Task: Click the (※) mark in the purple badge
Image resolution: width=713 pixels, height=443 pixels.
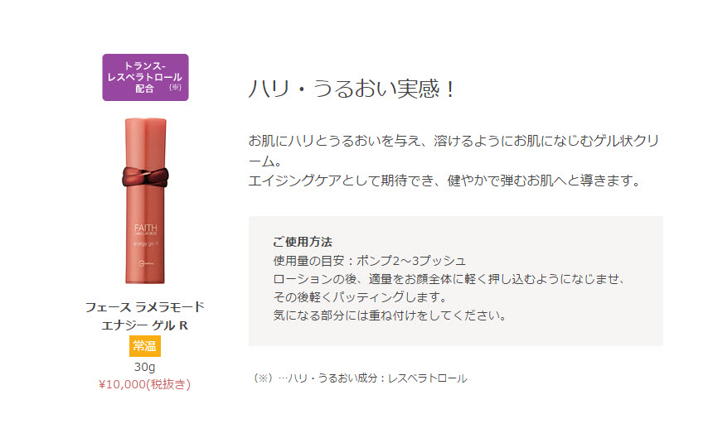Action: coord(176,87)
